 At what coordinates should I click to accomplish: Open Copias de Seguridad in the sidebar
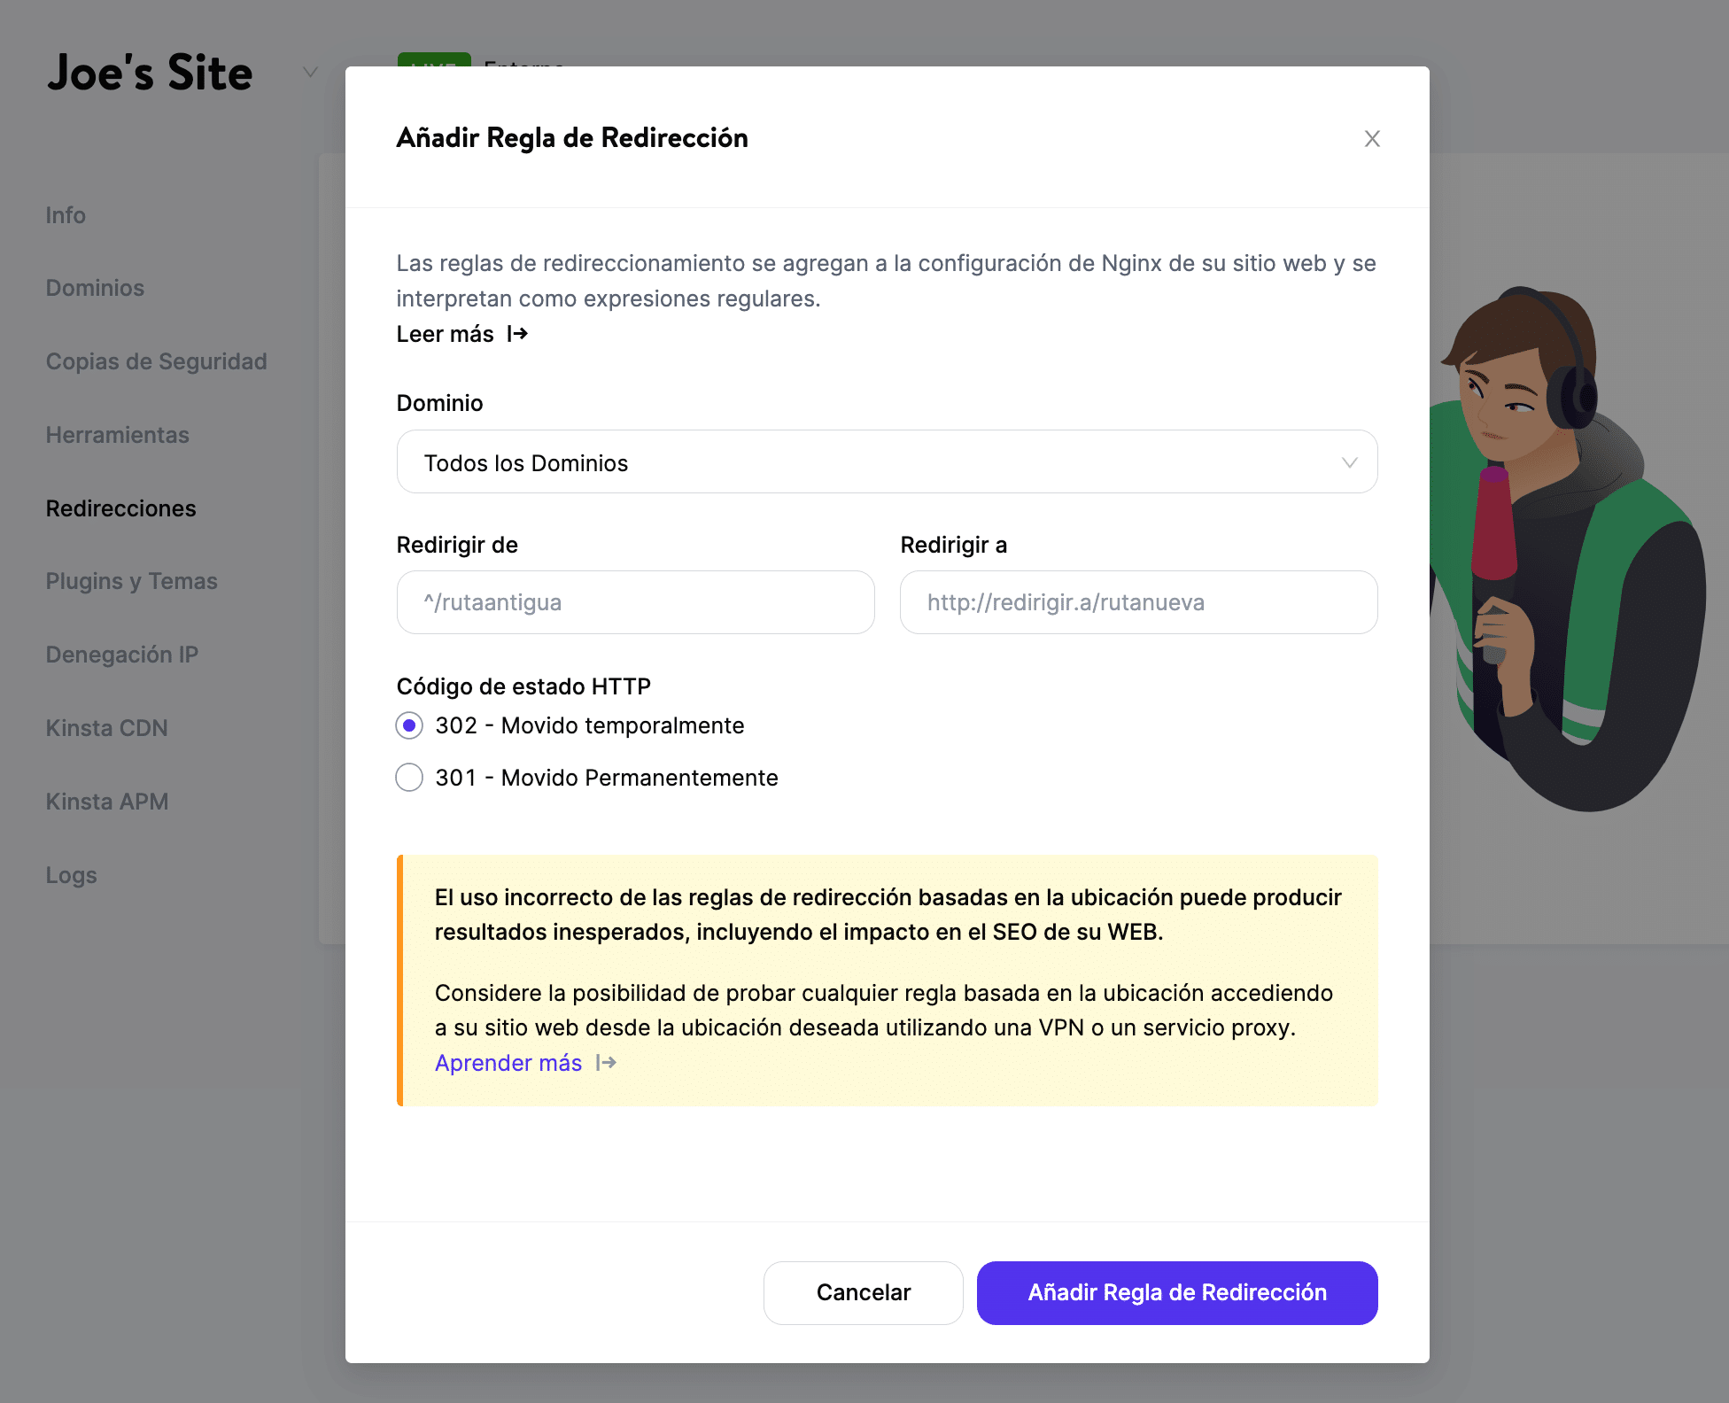click(x=156, y=361)
